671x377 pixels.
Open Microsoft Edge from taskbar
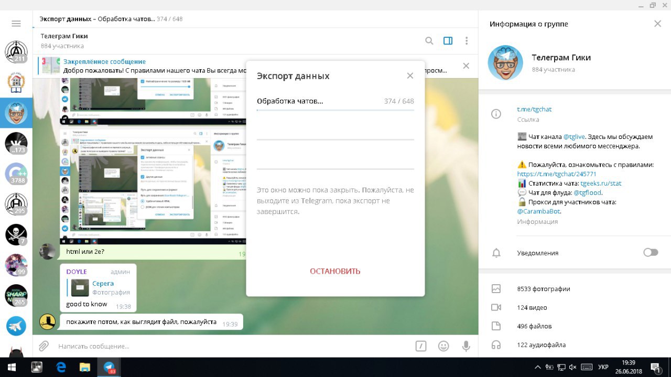[61, 367]
